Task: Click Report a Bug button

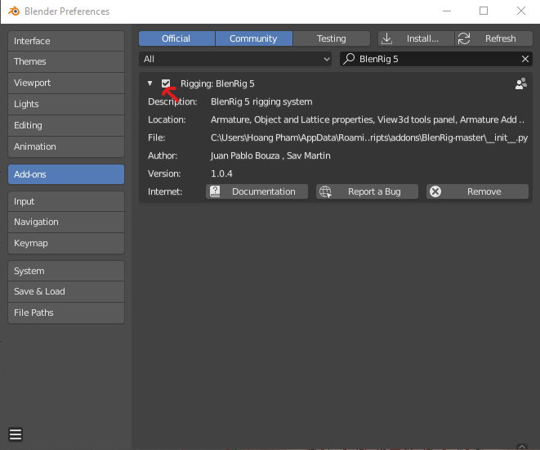Action: (x=367, y=191)
